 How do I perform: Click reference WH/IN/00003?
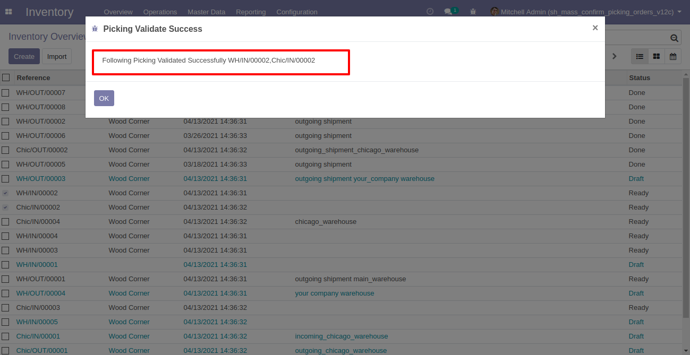[x=37, y=250]
